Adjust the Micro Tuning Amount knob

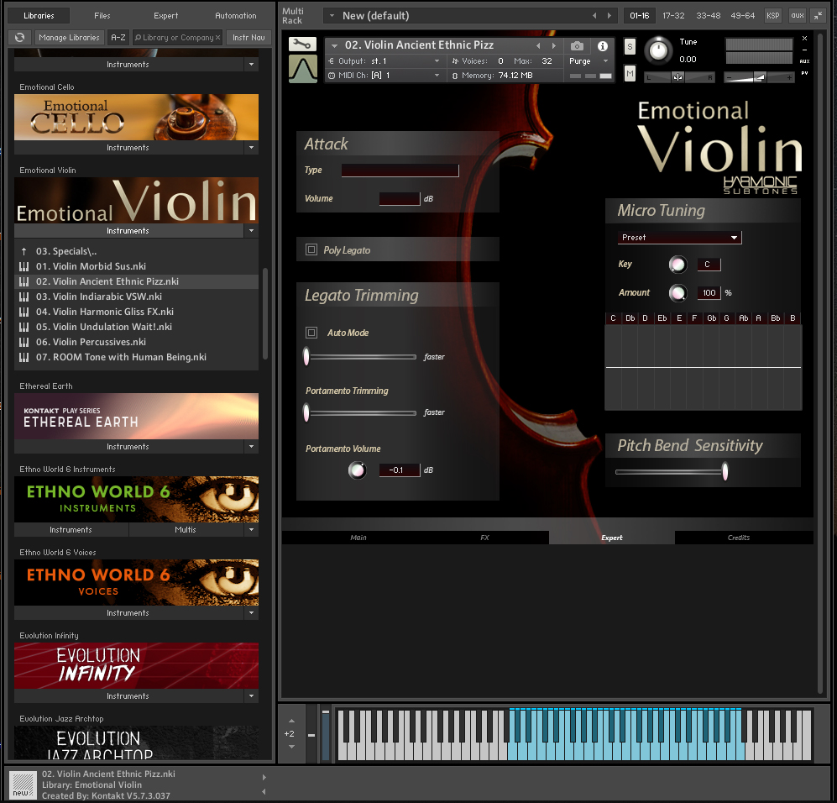pos(678,292)
